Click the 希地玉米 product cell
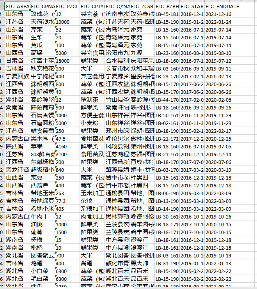Viewport: 257px width, 289px height. 43,193
